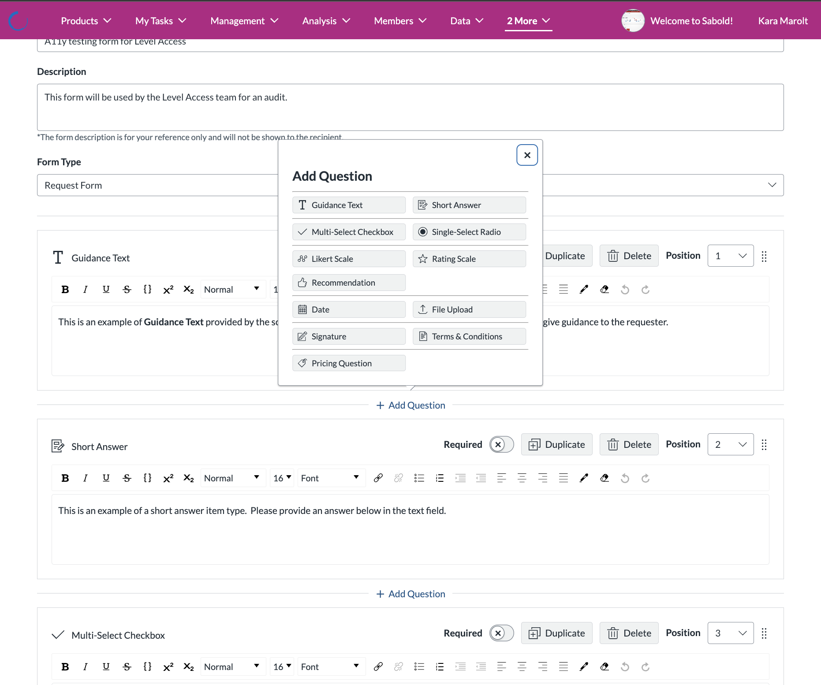821x685 pixels.
Task: Choose File Upload question type
Action: click(469, 309)
